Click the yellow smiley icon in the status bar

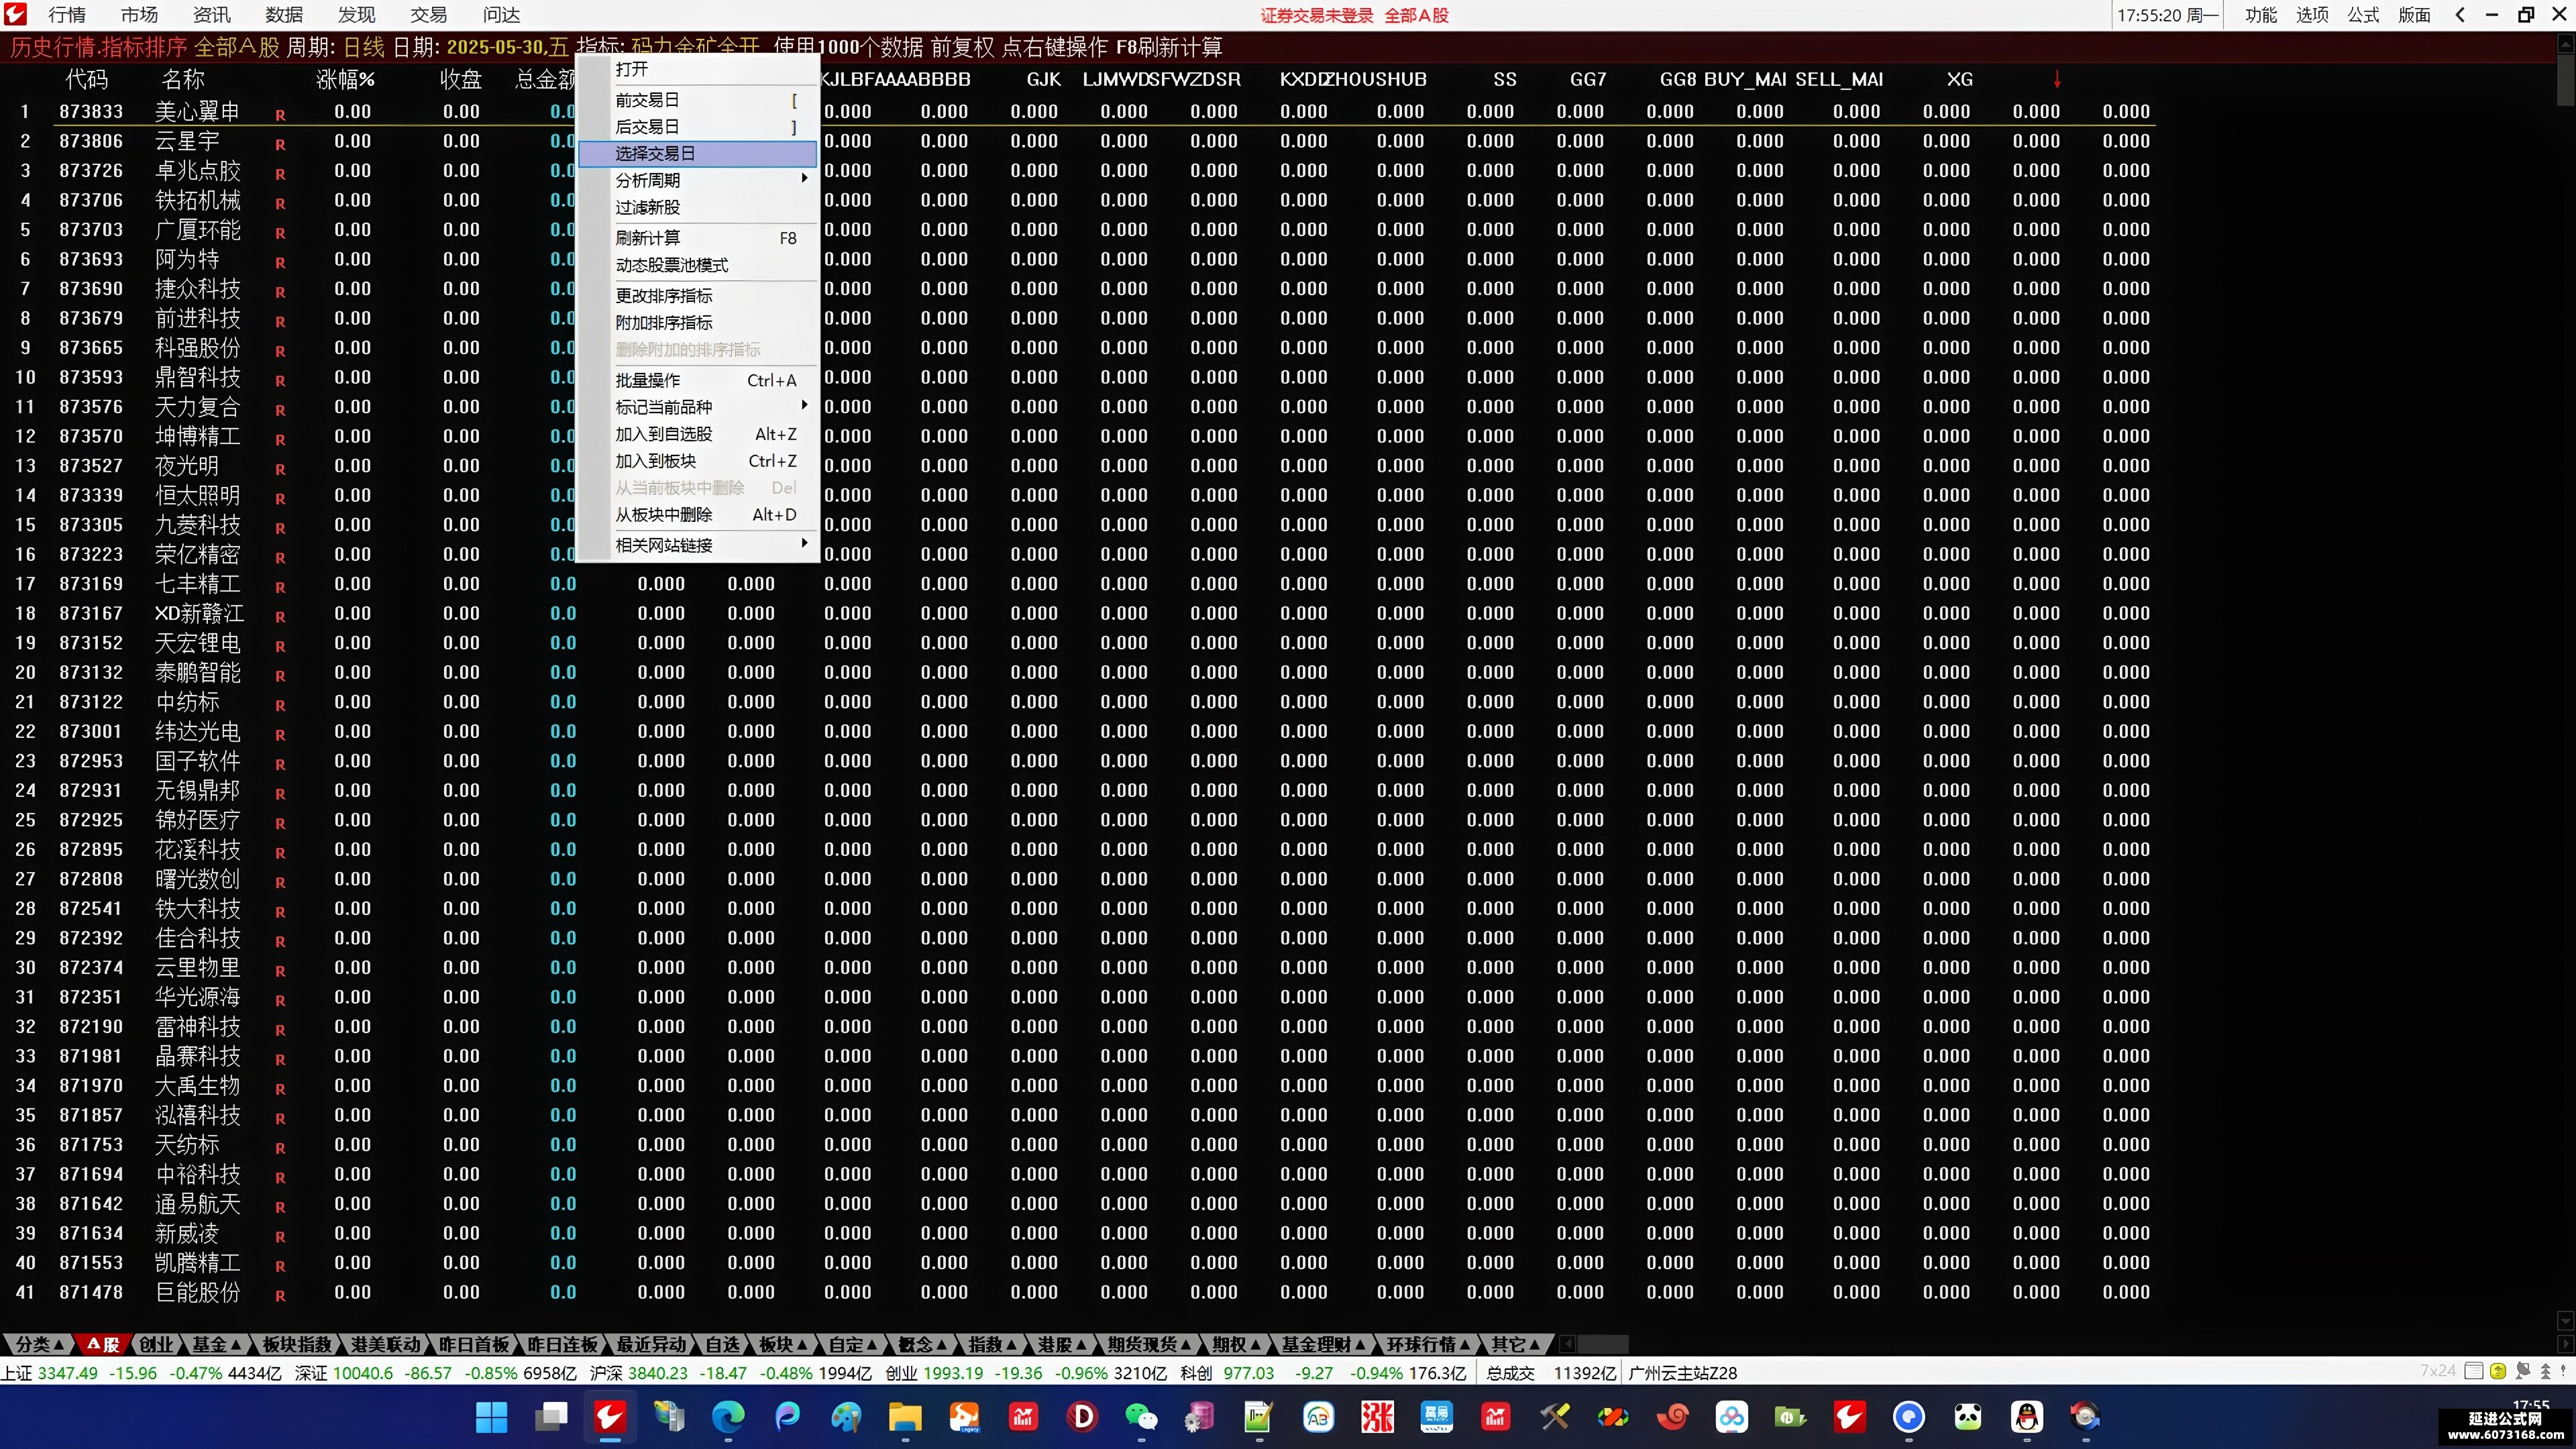pos(2498,1371)
